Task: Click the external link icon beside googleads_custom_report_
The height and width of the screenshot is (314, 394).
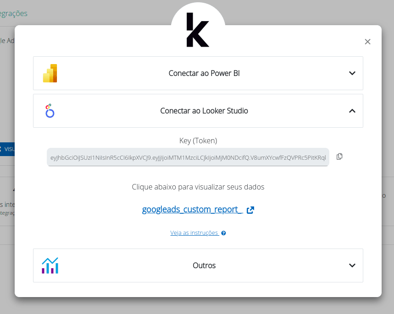Action: (x=250, y=210)
